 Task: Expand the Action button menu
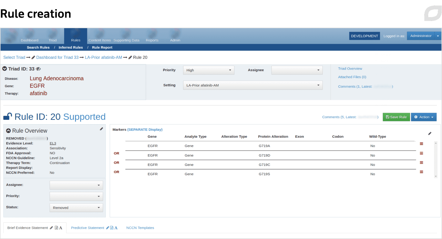click(x=424, y=117)
